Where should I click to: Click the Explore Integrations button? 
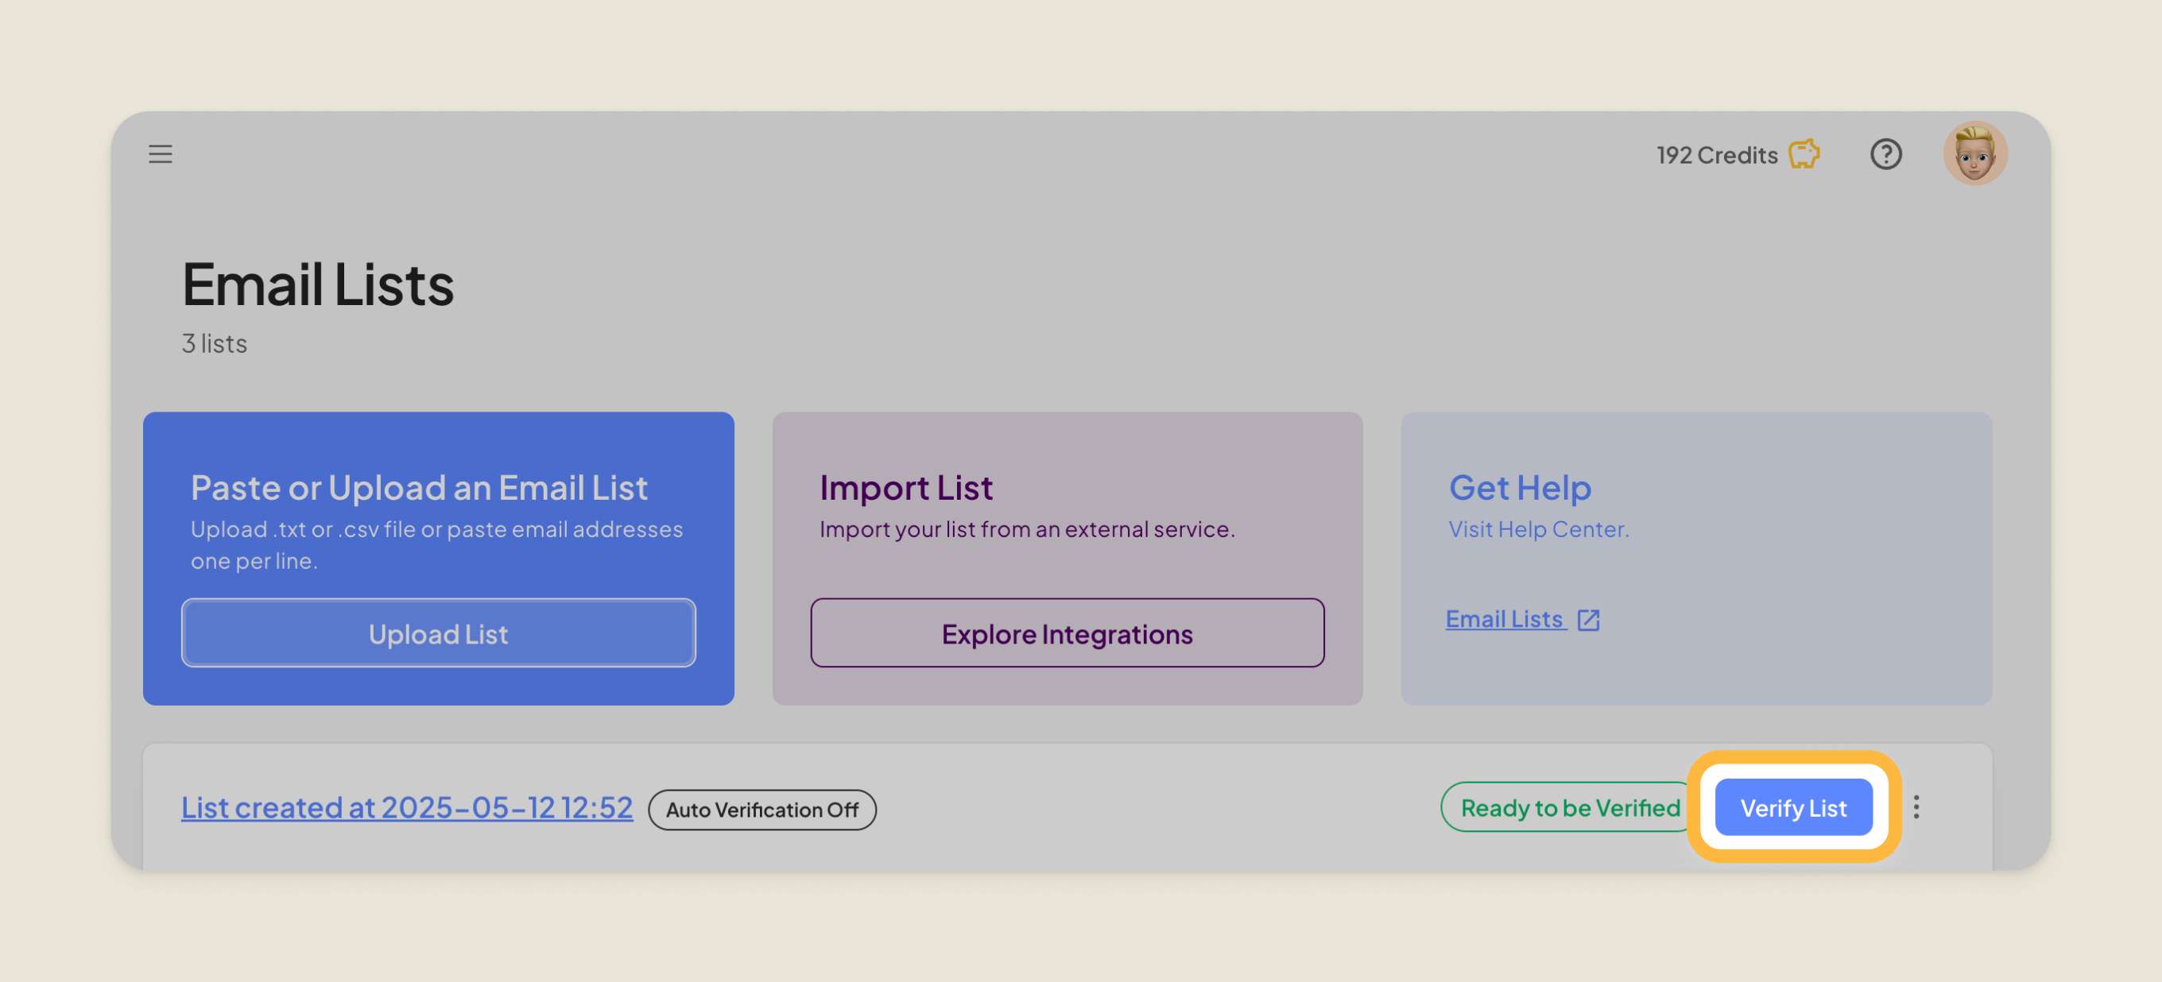(1067, 633)
